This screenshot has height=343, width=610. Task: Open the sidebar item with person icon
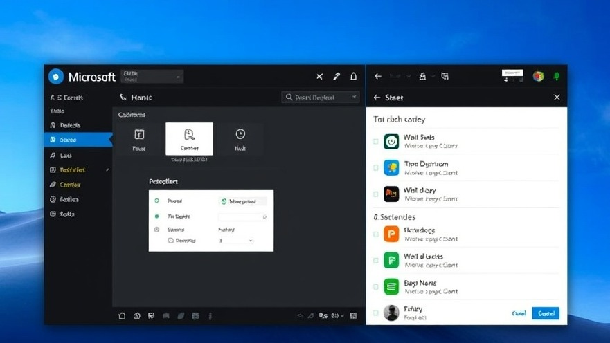pos(65,125)
